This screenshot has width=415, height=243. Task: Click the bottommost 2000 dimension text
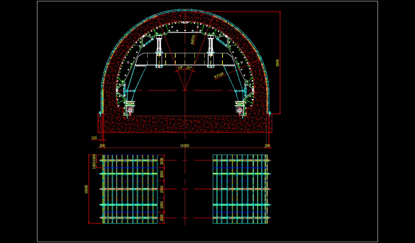coord(162,217)
